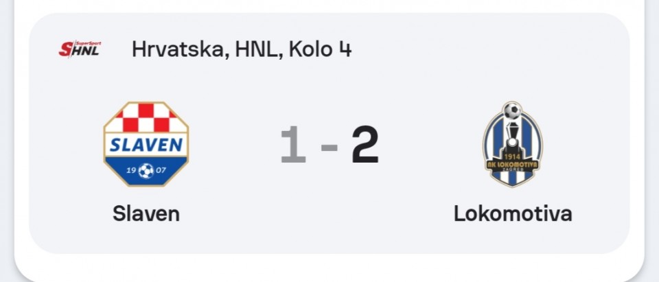Click the HNL abbreviation in the header
Viewport: 659px width, 282px height.
click(x=256, y=49)
